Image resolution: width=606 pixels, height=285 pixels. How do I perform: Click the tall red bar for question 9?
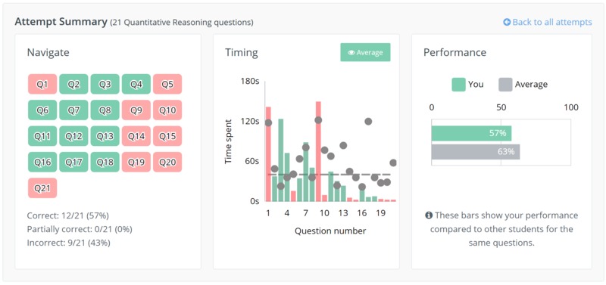pyautogui.click(x=318, y=151)
